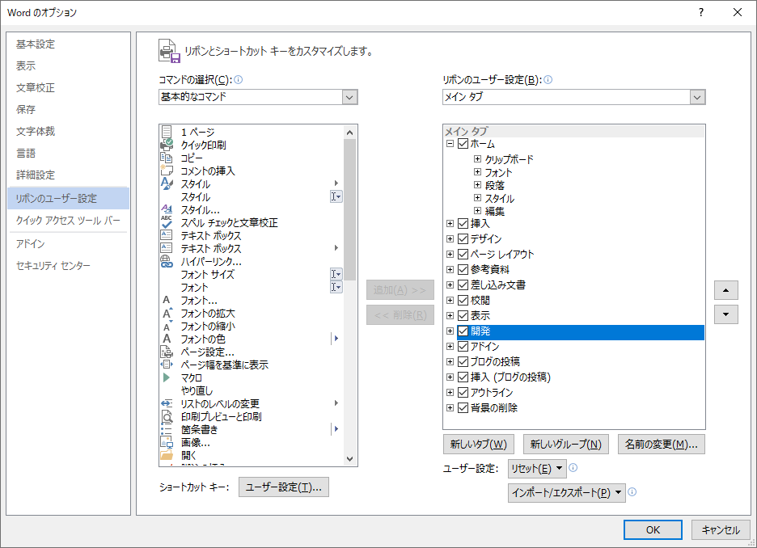Click the ハイパーリンク... globe icon

[167, 261]
